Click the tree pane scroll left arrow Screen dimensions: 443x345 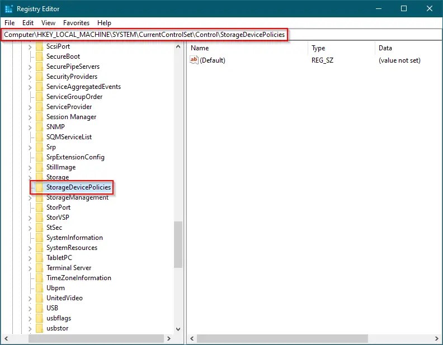click(6, 338)
